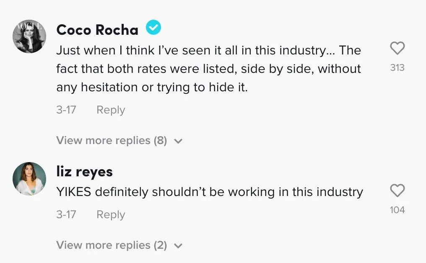Expand replies using the chevron beside (8)

(x=178, y=141)
